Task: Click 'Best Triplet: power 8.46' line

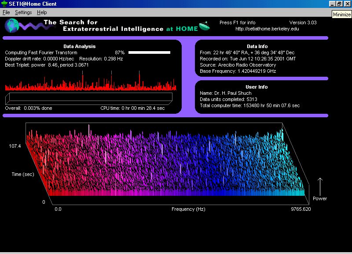Action: click(x=47, y=65)
